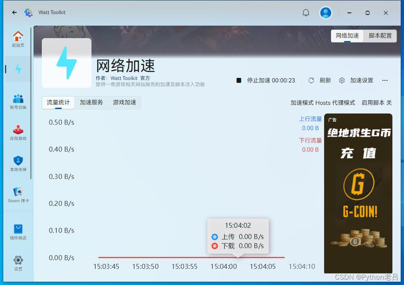Screen dimensions: 404x285
Task: Open the 起始页 home page
Action: coord(18,39)
